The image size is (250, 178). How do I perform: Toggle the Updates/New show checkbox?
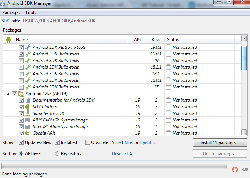coord(21,142)
